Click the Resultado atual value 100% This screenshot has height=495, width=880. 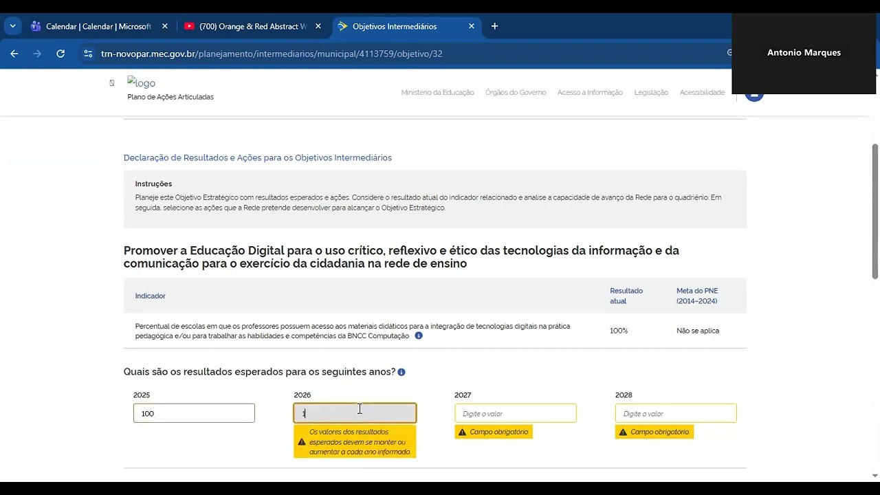click(x=619, y=331)
